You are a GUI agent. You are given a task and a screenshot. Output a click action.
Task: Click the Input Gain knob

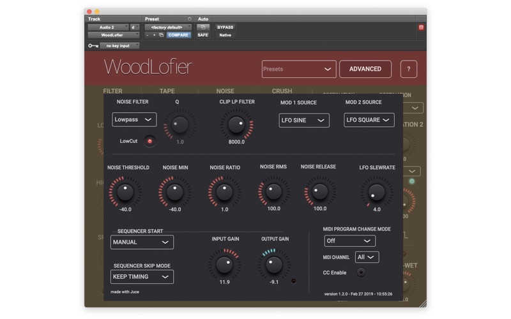pyautogui.click(x=225, y=265)
